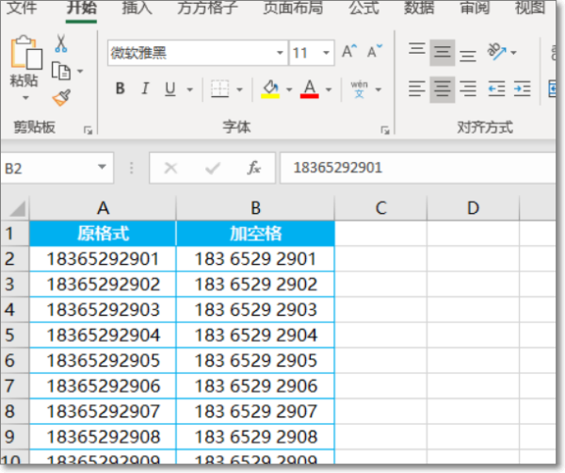Toggle bold formatting
Screen dimensions: 565x473
click(x=121, y=89)
